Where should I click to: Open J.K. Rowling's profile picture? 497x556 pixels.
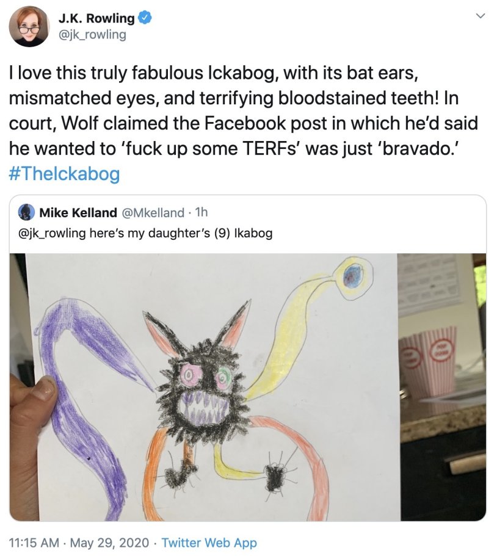click(x=29, y=27)
